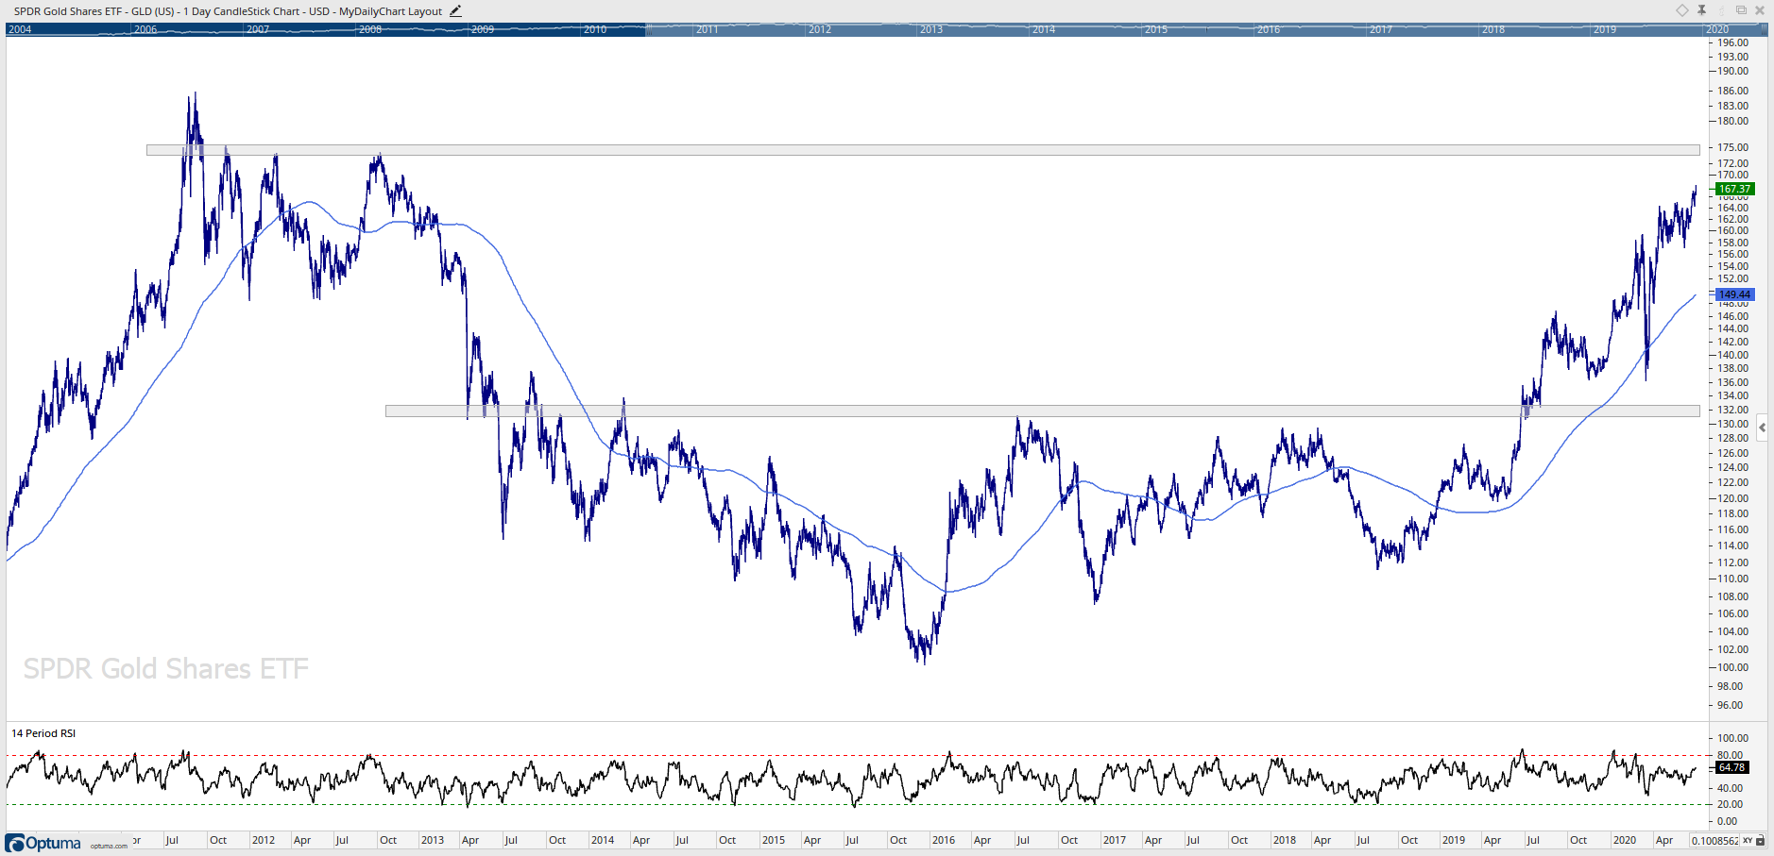Click the Optuma logo in bottom corner

point(43,843)
